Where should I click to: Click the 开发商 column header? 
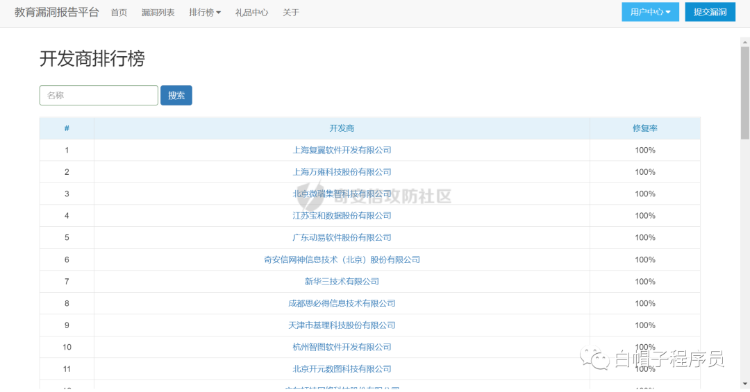click(x=342, y=128)
